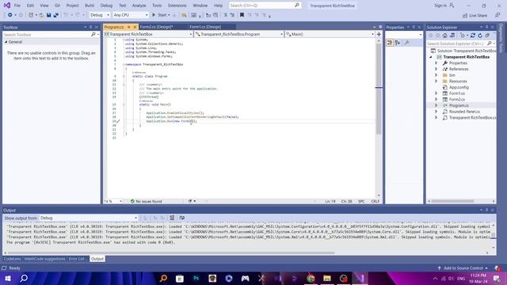
Task: Click the Save icon in toolbar
Action: click(48, 15)
